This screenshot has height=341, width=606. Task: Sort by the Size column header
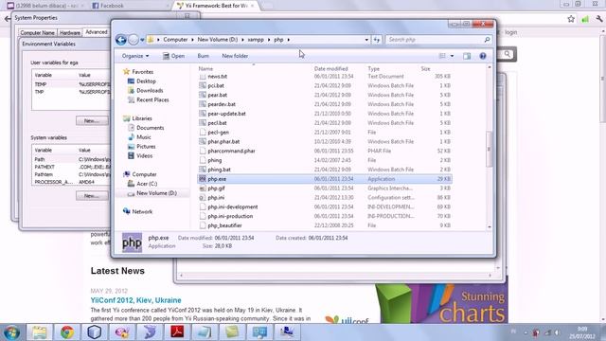(425, 68)
